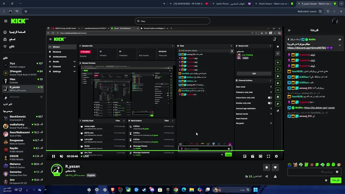The height and width of the screenshot is (194, 345).
Task: Show hidden system tray icons
Action: (x=46, y=190)
